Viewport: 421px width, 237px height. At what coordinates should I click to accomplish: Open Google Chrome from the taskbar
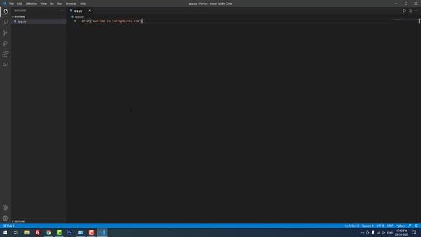[x=48, y=232]
